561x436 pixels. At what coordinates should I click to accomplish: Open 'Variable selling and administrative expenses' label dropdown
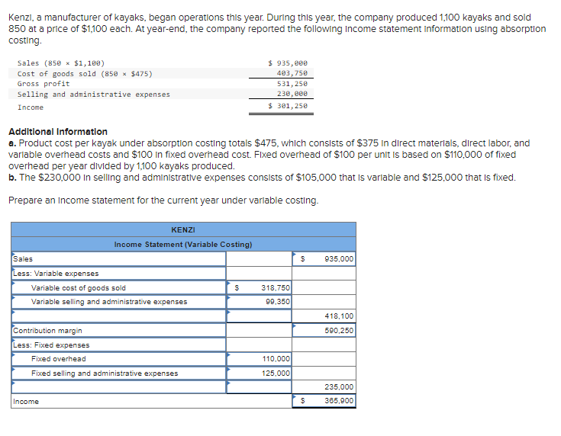(118, 302)
